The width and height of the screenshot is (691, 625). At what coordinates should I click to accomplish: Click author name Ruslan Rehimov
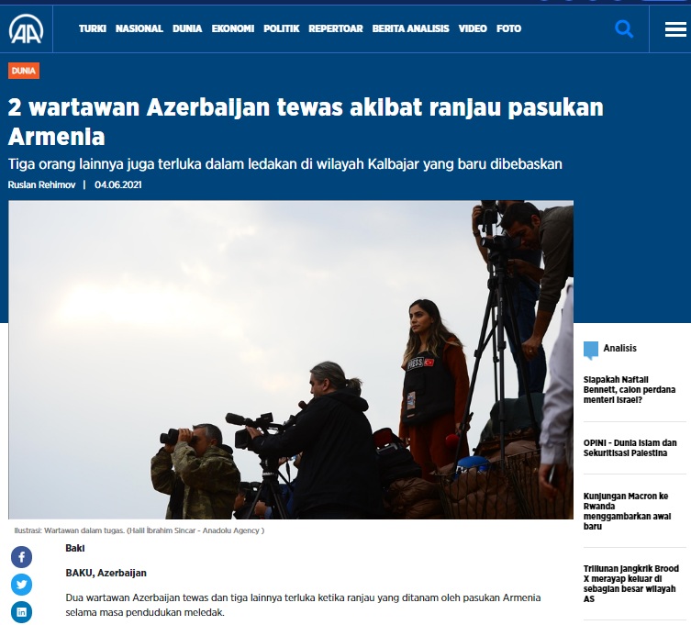tap(42, 184)
